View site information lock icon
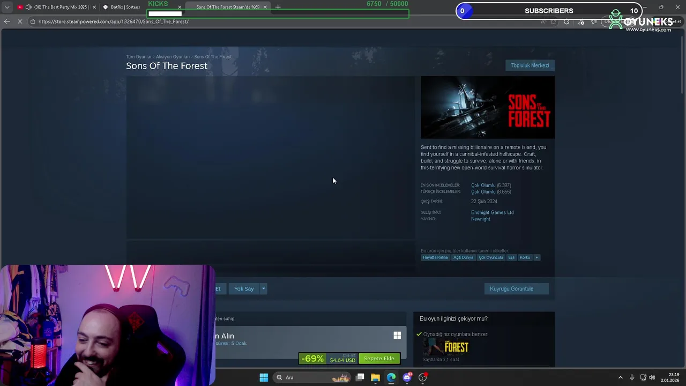 [33, 21]
